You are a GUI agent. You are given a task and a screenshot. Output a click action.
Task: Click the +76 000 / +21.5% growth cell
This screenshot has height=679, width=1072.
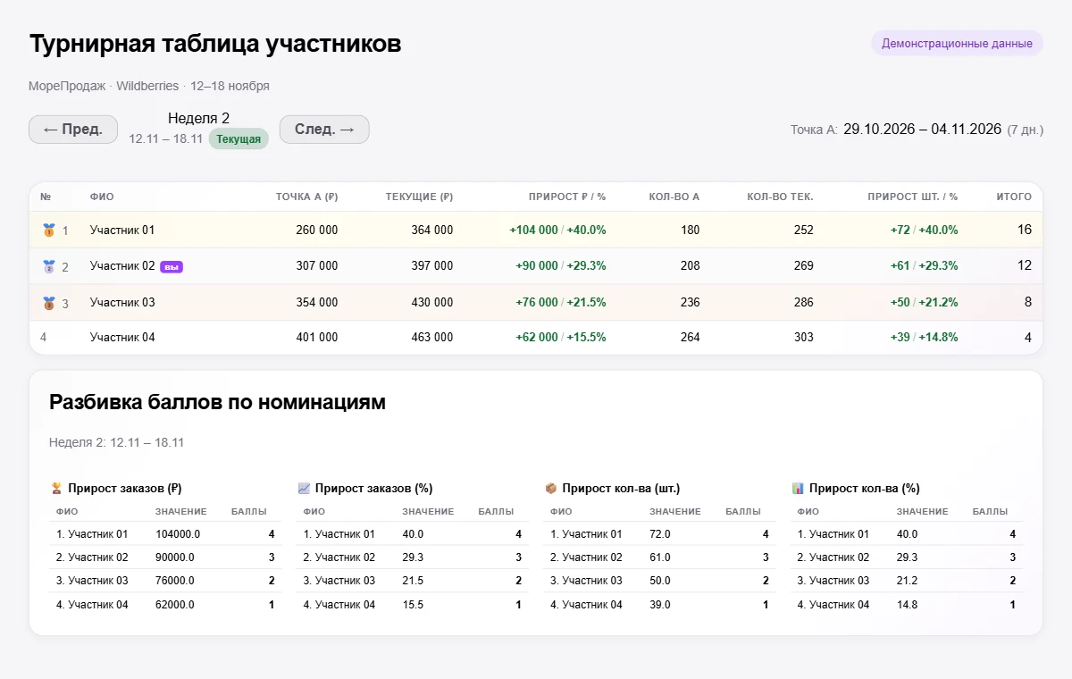click(561, 303)
